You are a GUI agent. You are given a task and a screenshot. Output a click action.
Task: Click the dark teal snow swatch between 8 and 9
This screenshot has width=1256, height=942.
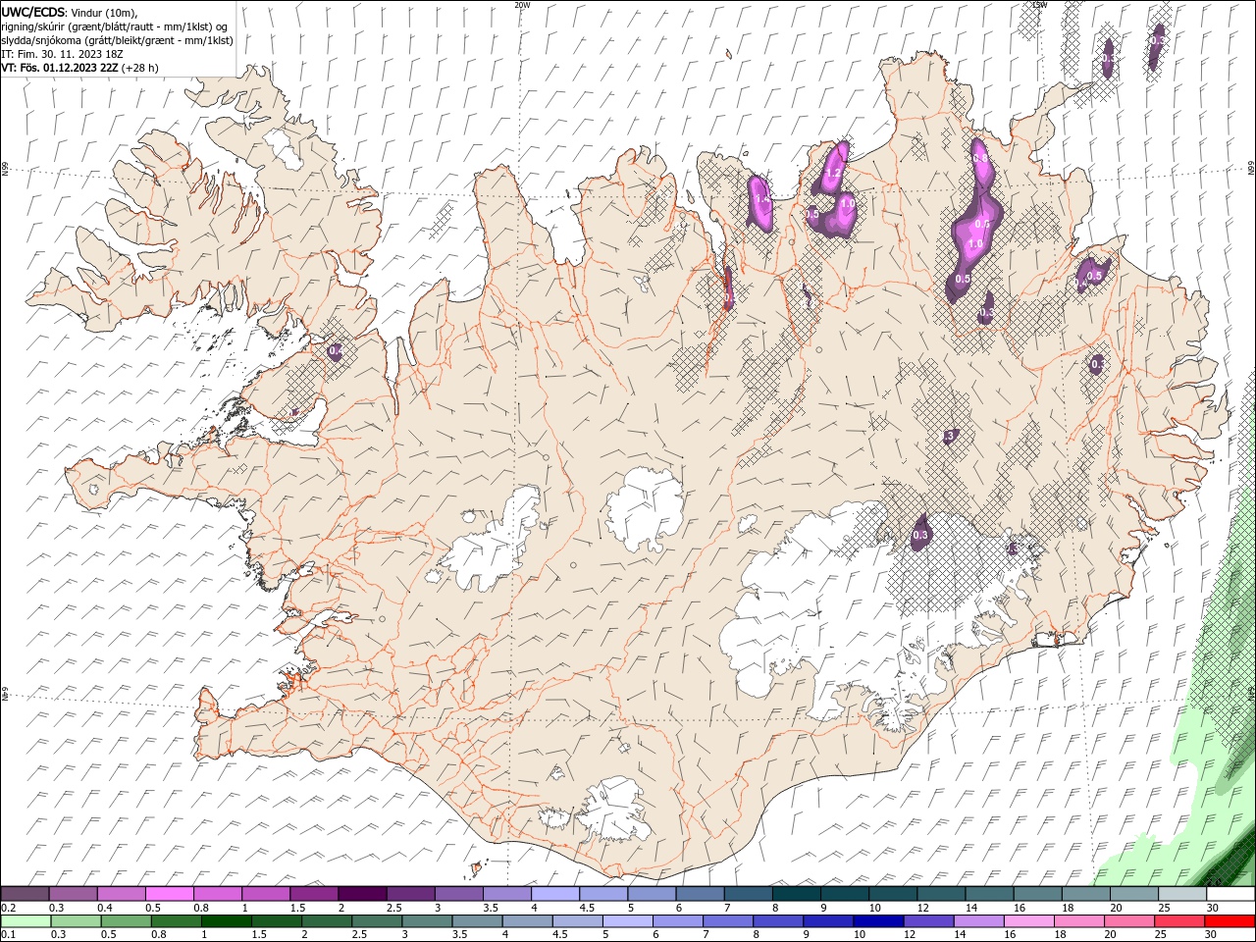(796, 894)
